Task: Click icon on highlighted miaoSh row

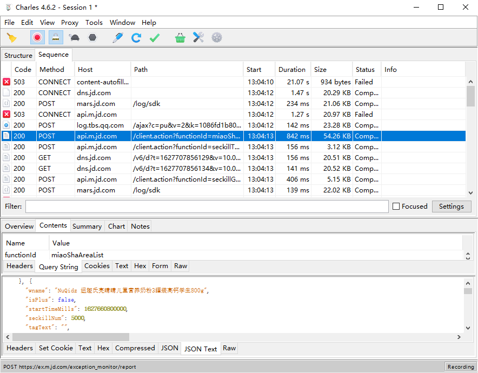Action: 6,136
